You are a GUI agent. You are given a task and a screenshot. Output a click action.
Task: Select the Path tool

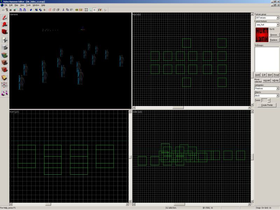tap(5, 93)
